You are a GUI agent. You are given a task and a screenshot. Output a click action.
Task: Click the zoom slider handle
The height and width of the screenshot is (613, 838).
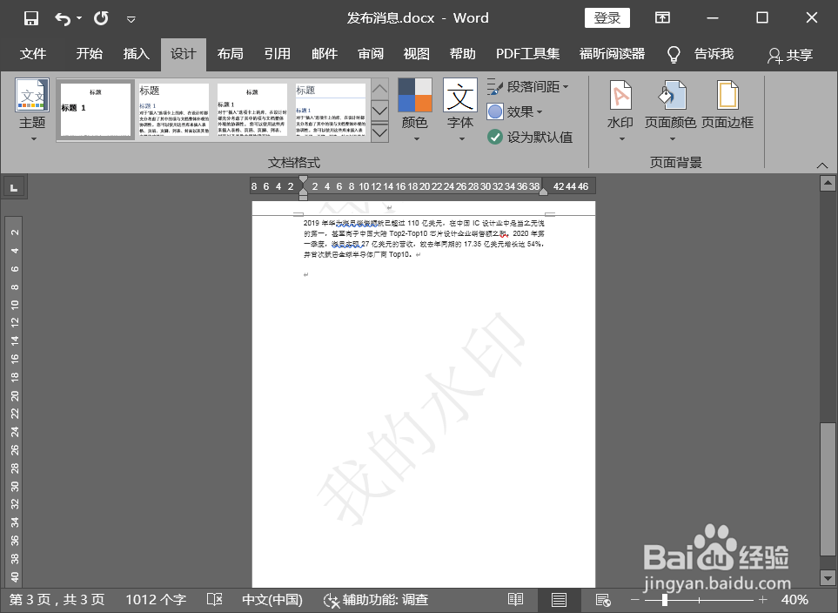pyautogui.click(x=664, y=600)
